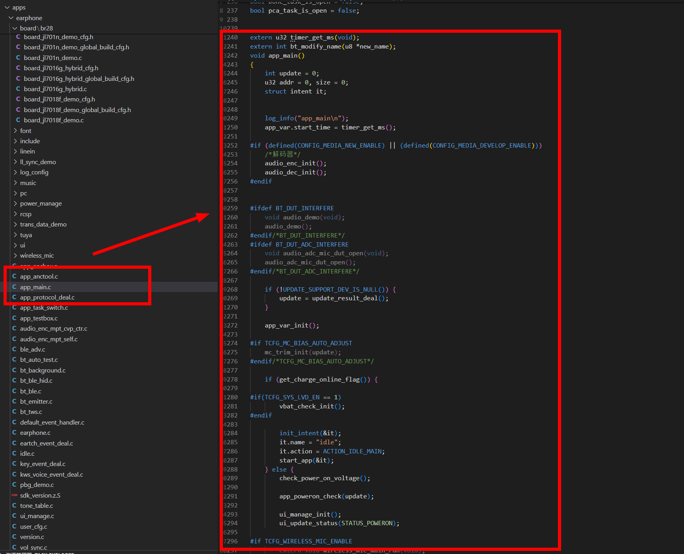Click C icon of app_protocol_deal.c
The image size is (684, 554).
point(14,297)
